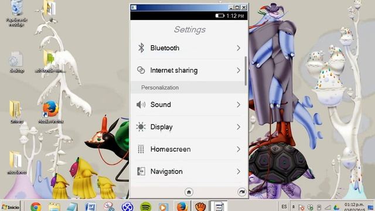
Task: Click the Sound speaker icon
Action: click(141, 104)
